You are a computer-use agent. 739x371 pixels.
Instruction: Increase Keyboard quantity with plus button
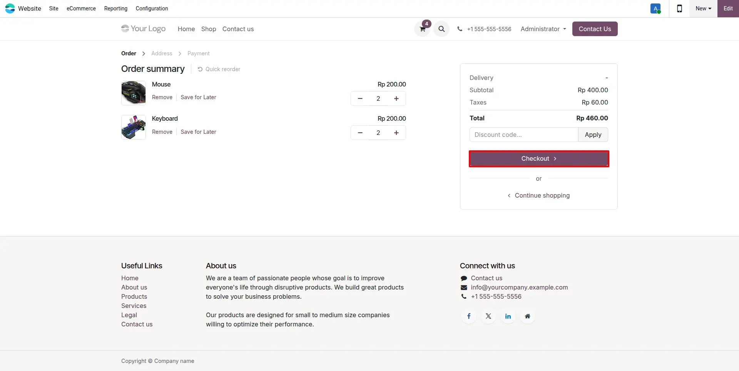tap(396, 133)
